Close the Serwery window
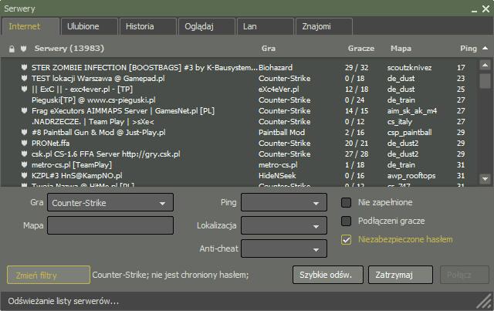The height and width of the screenshot is (311, 494). click(x=486, y=8)
